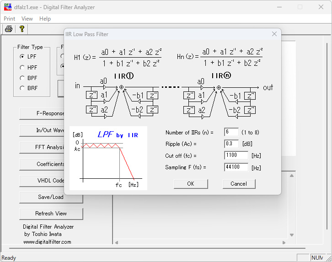
Task: Click the Print toolbar icon
Action: coord(8,29)
